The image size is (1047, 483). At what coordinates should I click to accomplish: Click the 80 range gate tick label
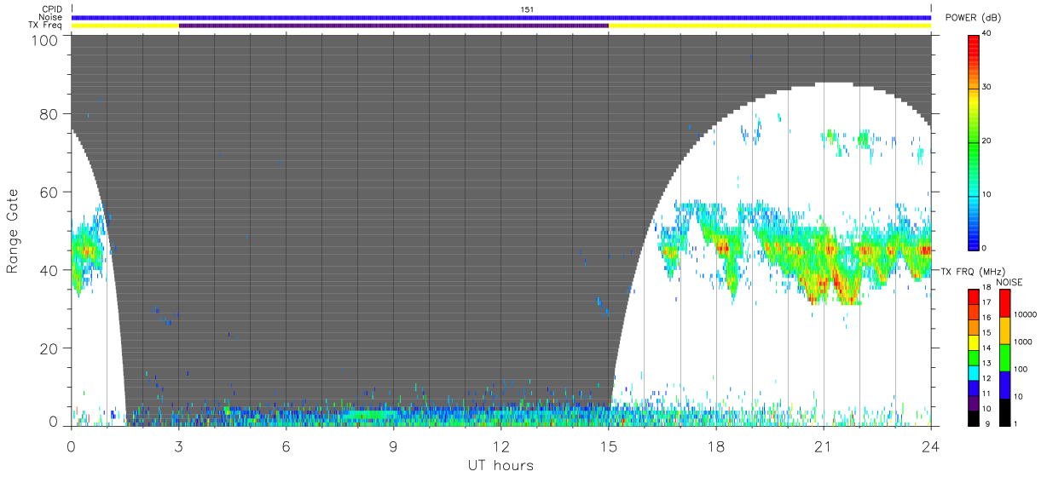click(x=49, y=114)
